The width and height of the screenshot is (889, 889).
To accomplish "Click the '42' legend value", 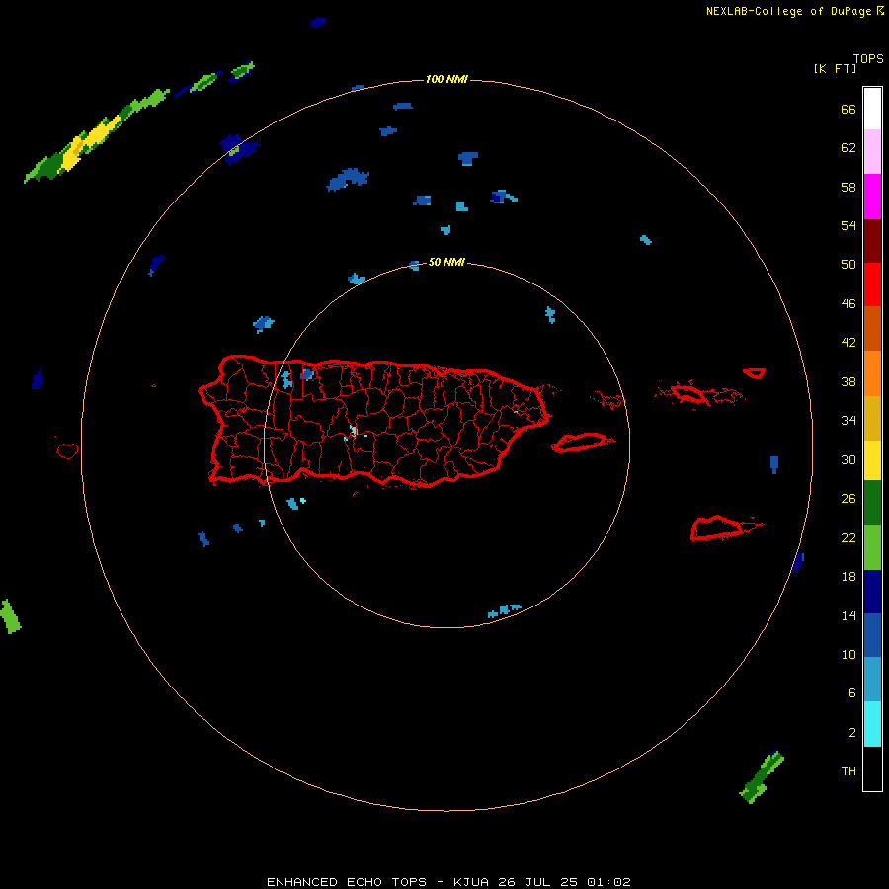I will [x=849, y=343].
